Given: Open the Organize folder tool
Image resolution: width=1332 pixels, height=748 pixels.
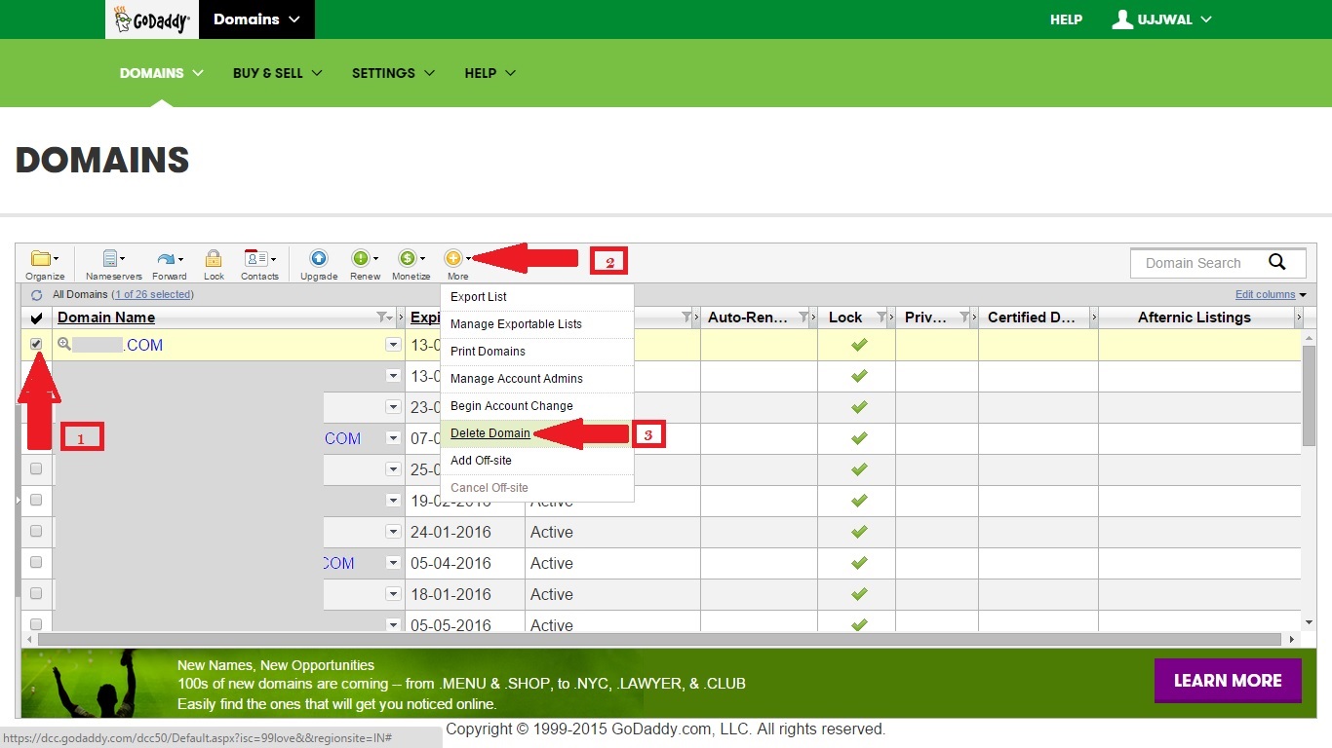Looking at the screenshot, I should coord(45,264).
